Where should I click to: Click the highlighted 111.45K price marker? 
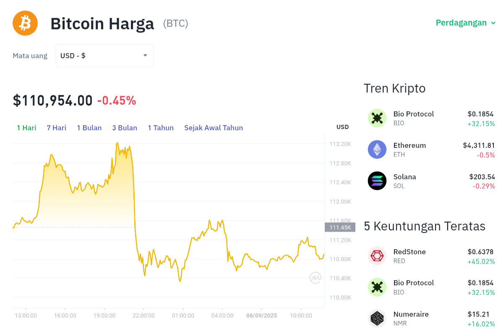click(x=340, y=227)
